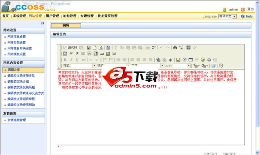
Task: Insert a hyperlink with the globe icon
Action: [158, 60]
